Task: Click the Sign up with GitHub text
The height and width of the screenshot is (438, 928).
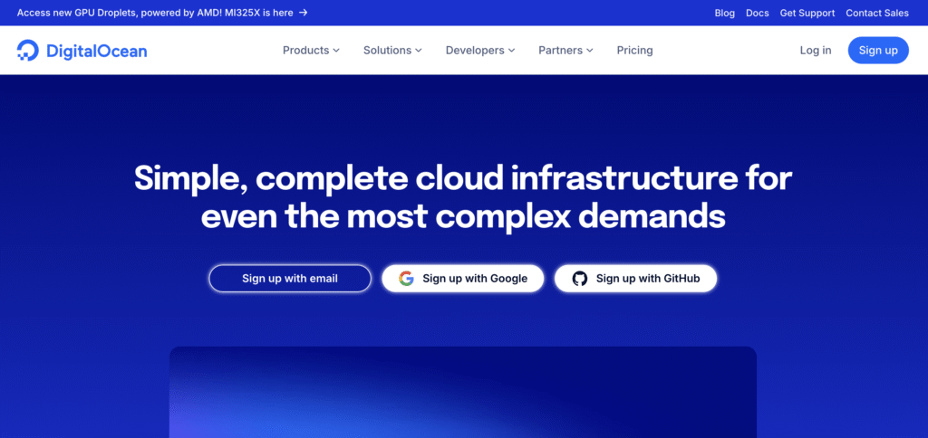Action: tap(648, 279)
